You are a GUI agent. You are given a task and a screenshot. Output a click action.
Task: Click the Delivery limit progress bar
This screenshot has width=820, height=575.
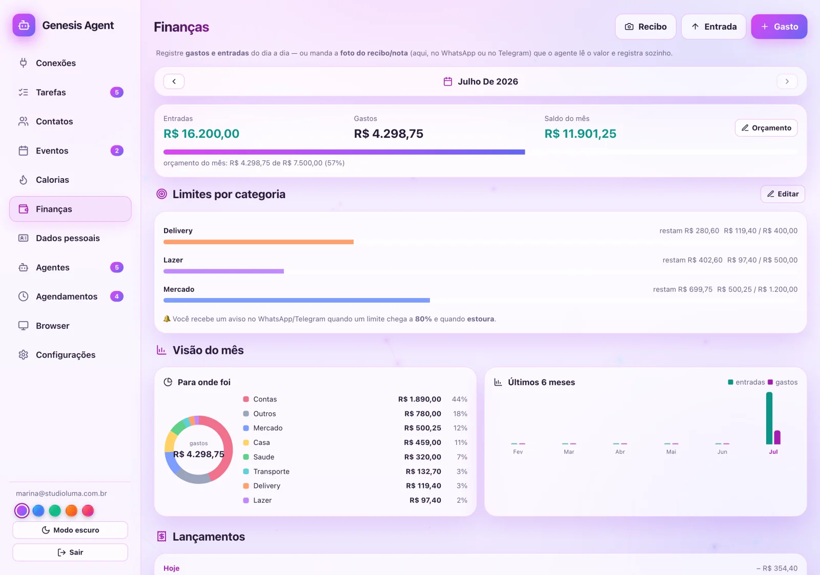pyautogui.click(x=480, y=242)
